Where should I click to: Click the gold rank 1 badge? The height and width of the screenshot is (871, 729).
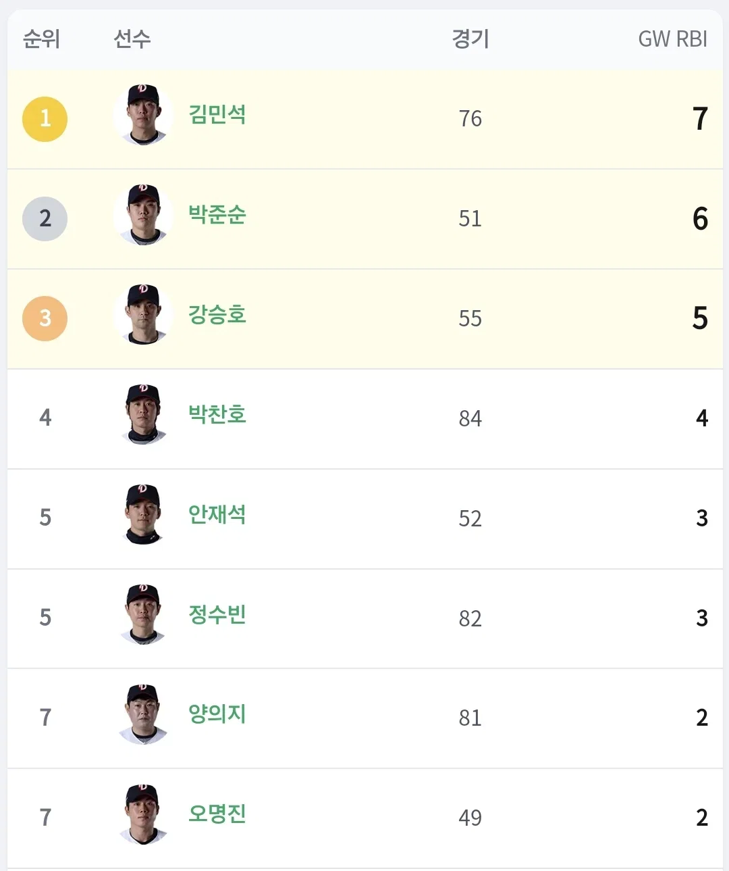[45, 119]
